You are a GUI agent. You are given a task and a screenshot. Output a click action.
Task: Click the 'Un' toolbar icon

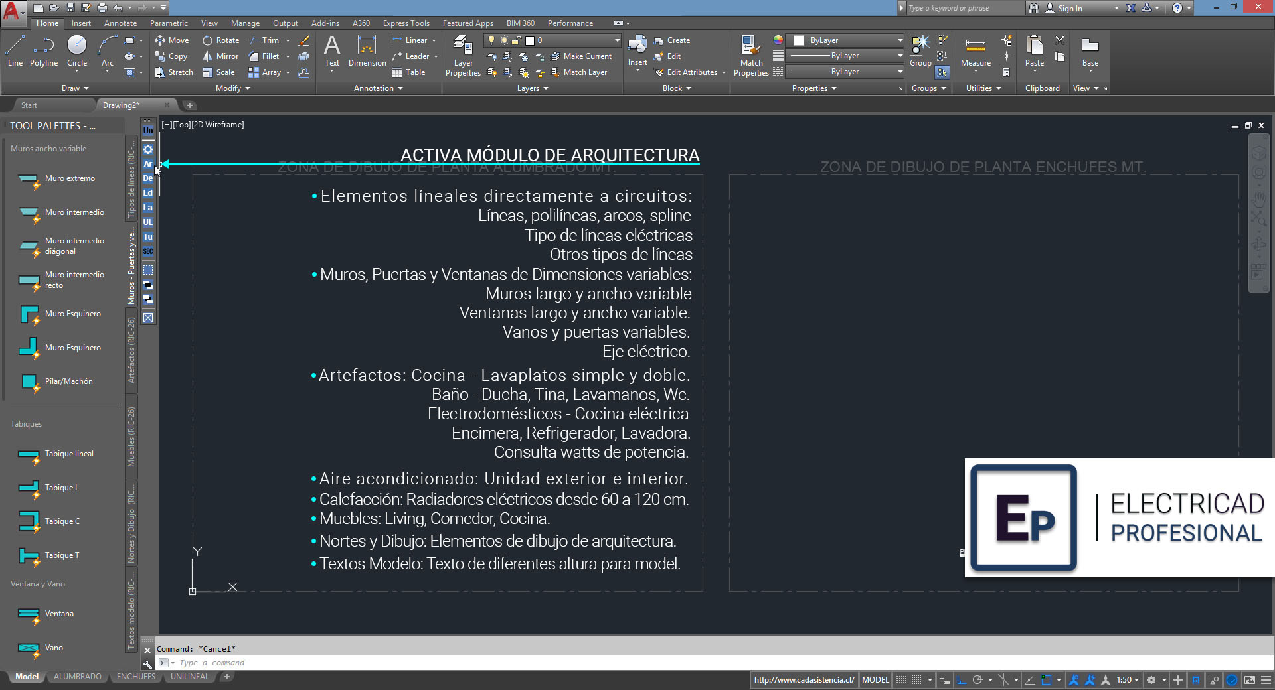[x=148, y=131]
